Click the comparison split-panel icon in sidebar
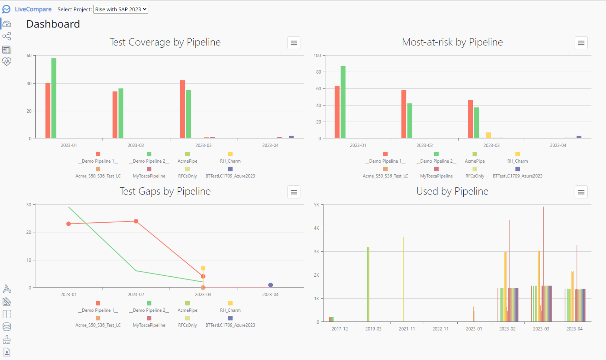Image resolution: width=606 pixels, height=360 pixels. tap(7, 314)
